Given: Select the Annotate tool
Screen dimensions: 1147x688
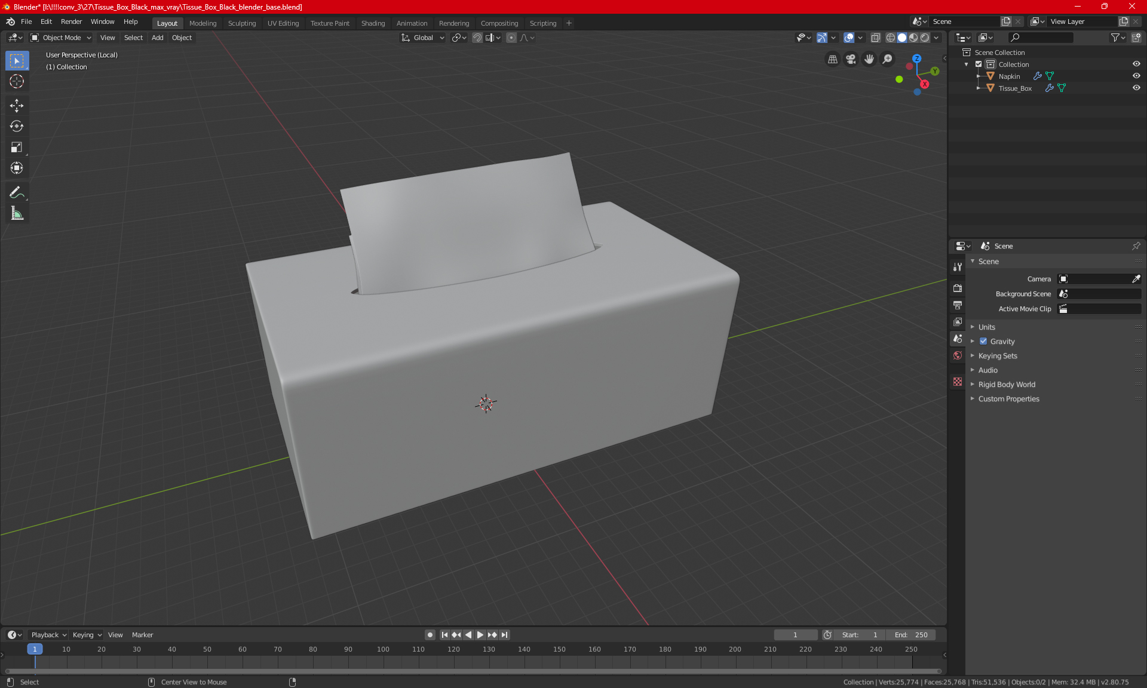Looking at the screenshot, I should click(17, 192).
